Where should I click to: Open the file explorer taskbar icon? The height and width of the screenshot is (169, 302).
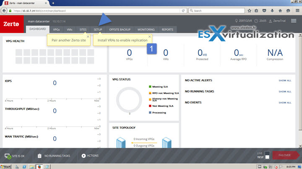pyautogui.click(x=32, y=166)
